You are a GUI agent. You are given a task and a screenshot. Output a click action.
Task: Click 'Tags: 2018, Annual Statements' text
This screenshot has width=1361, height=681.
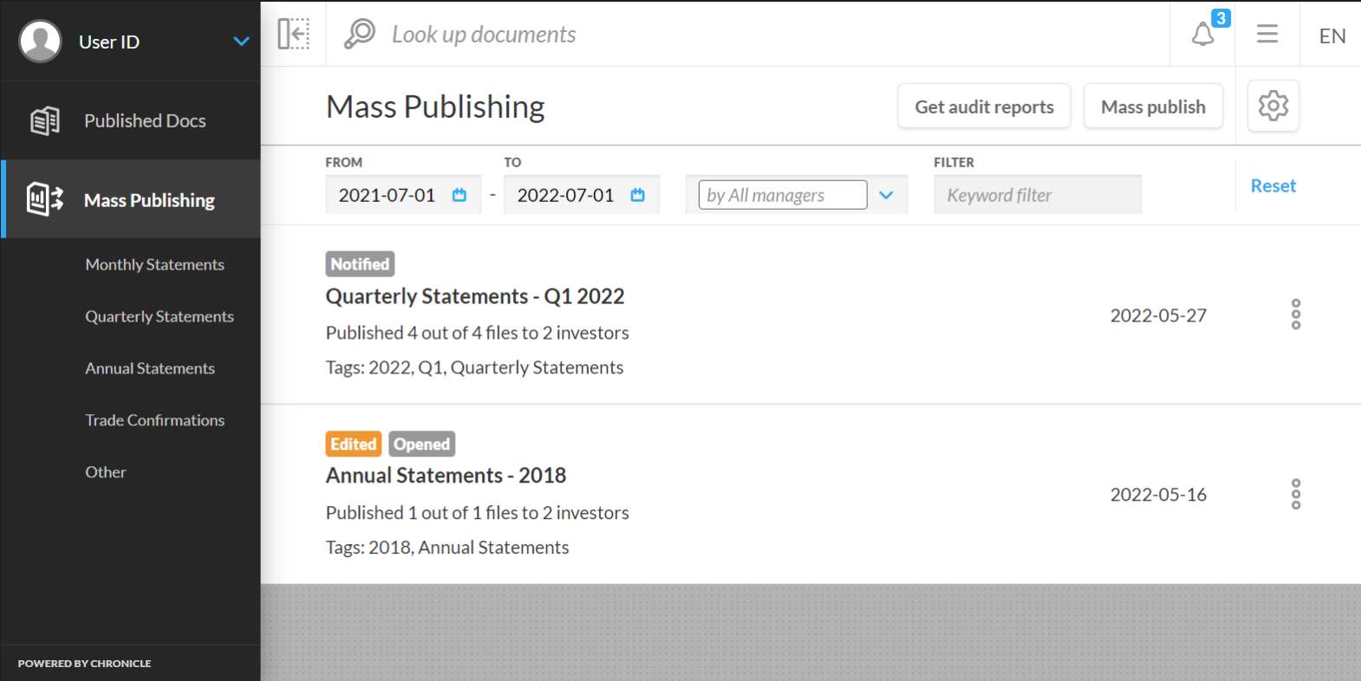447,548
